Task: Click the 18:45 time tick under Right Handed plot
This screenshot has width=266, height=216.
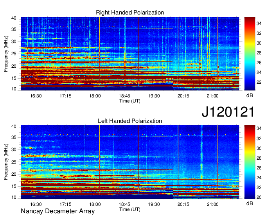Action: [x=124, y=96]
